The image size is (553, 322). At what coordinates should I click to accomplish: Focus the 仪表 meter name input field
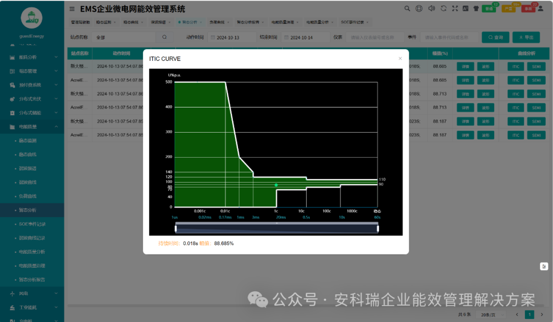375,37
